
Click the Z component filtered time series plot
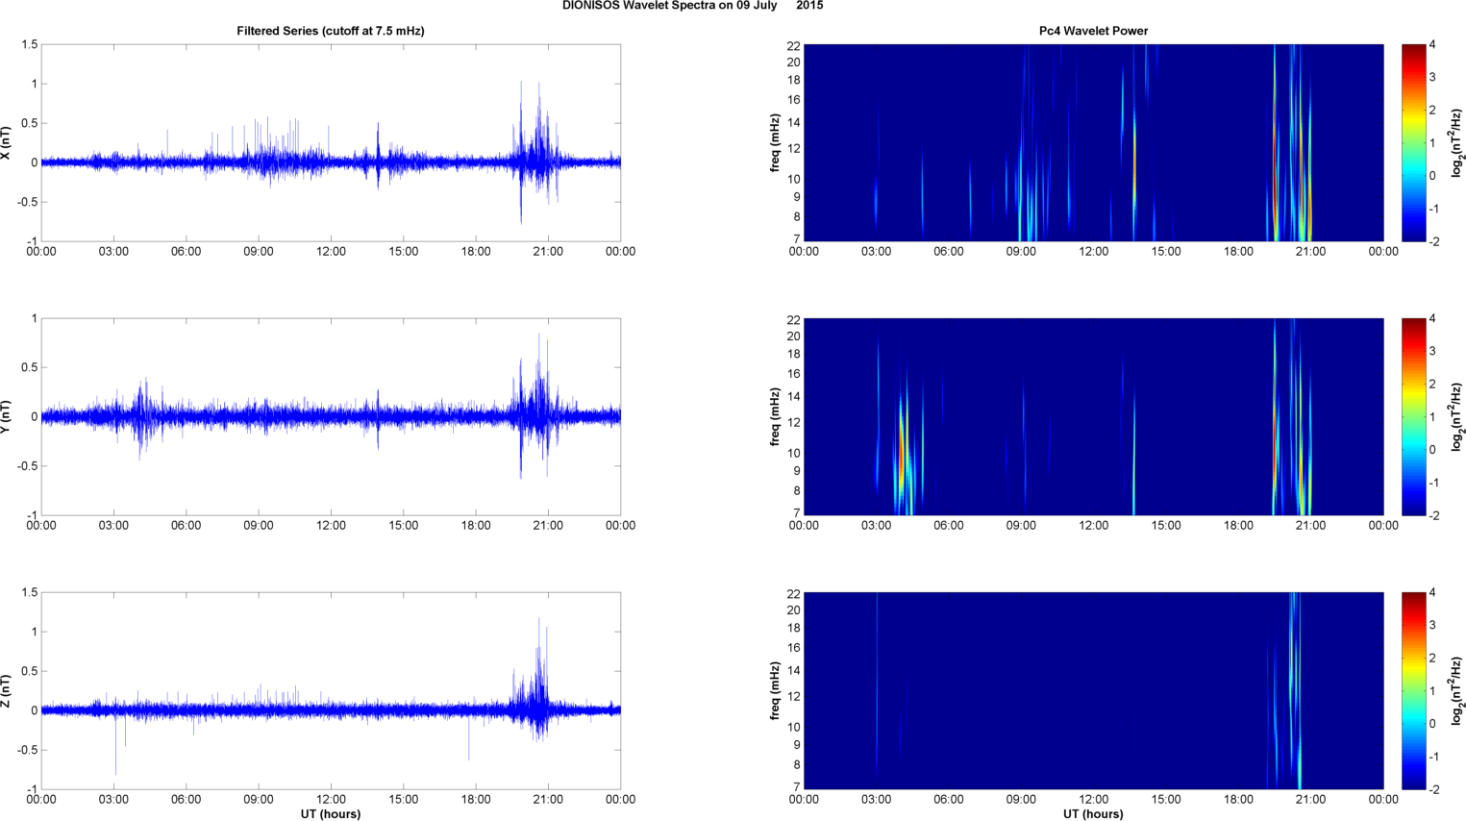[x=331, y=691]
